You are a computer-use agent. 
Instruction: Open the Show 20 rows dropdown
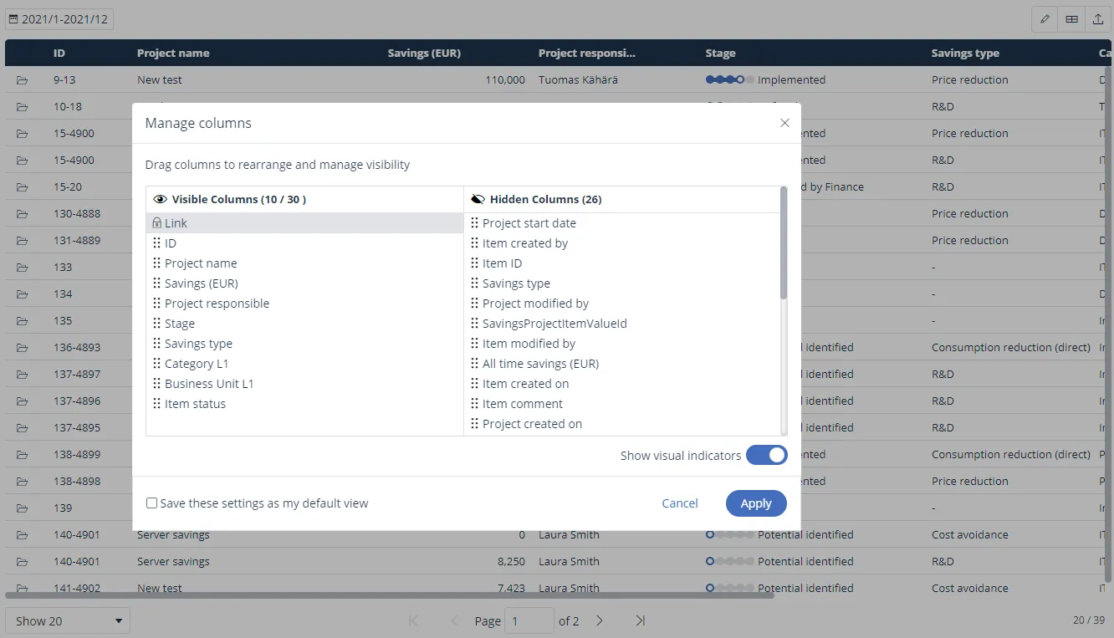coord(68,620)
